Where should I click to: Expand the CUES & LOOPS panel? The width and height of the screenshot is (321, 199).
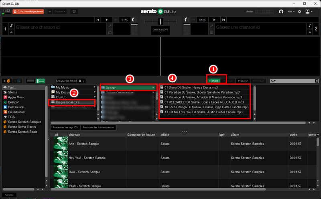pos(160,30)
